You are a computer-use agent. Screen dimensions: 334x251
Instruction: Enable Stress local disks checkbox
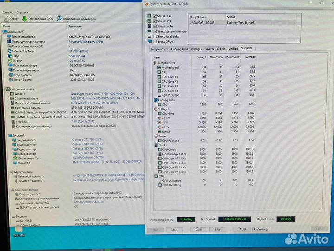point(155,36)
